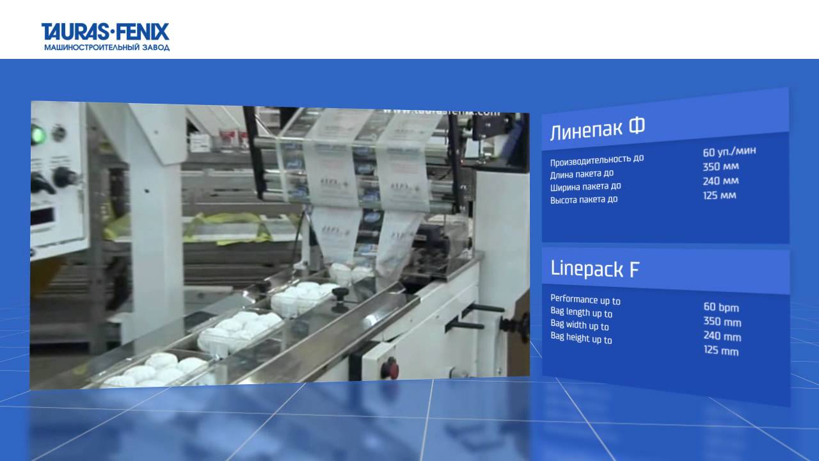Click the value '125 мм' in Russian panel

coord(719,196)
